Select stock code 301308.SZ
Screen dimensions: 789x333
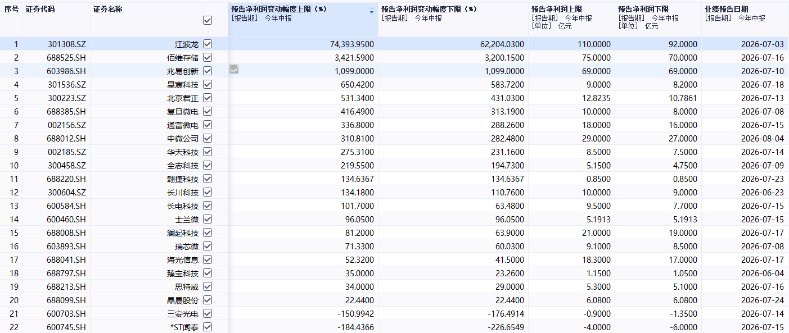point(66,44)
